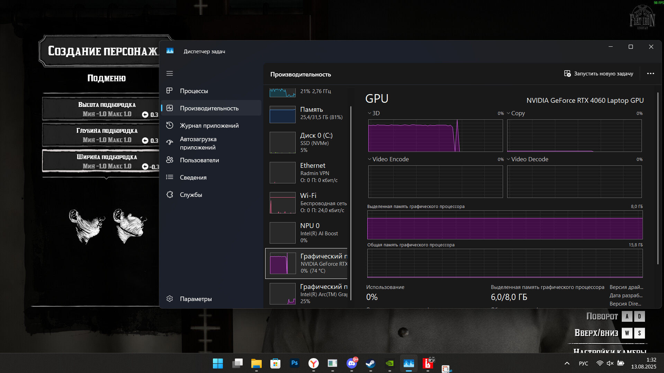Open App history page

(x=209, y=126)
